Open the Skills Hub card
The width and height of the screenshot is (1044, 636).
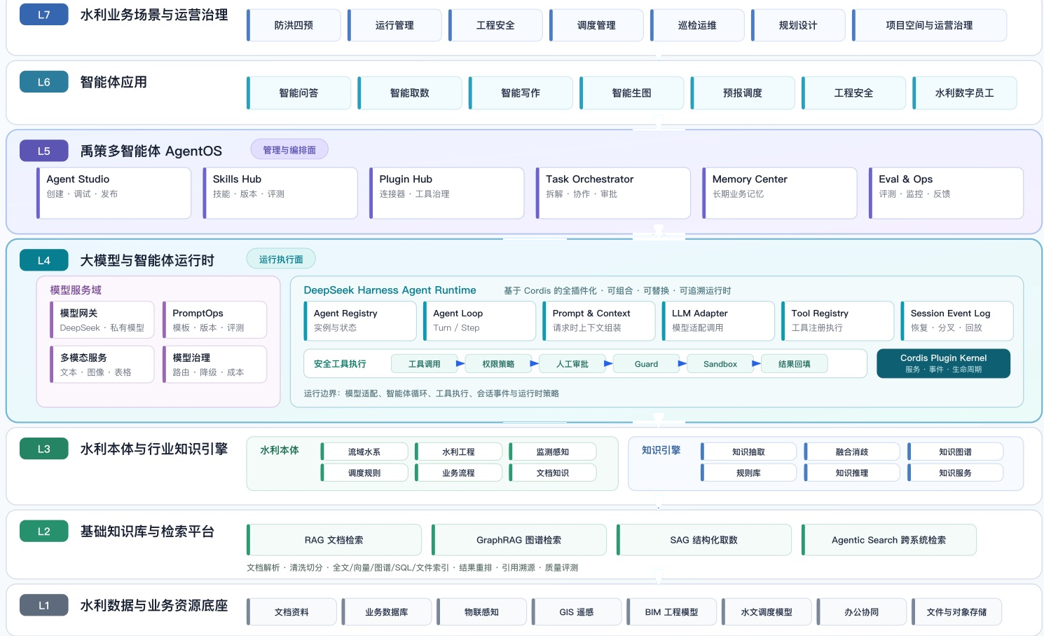click(280, 193)
